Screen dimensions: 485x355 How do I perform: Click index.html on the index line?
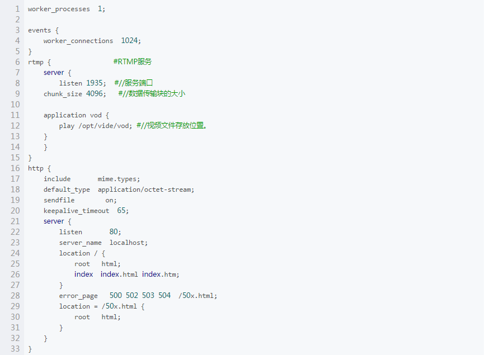[x=119, y=274]
